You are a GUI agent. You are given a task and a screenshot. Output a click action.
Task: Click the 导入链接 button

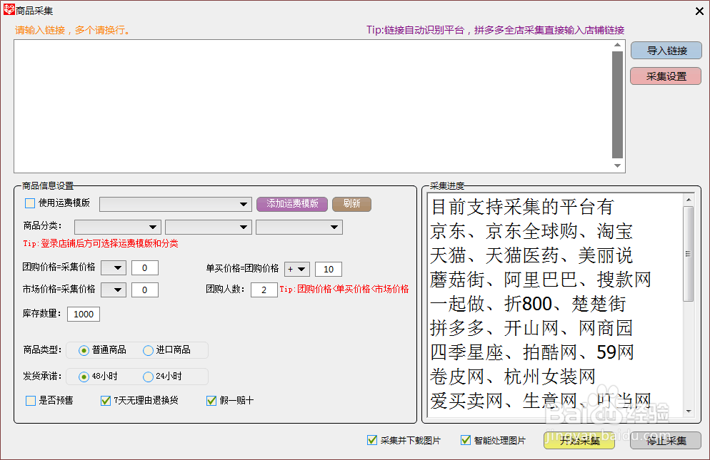[x=665, y=50]
